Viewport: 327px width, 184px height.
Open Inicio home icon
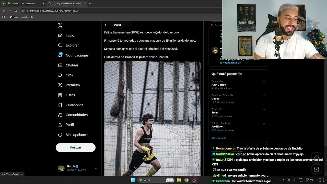60,36
